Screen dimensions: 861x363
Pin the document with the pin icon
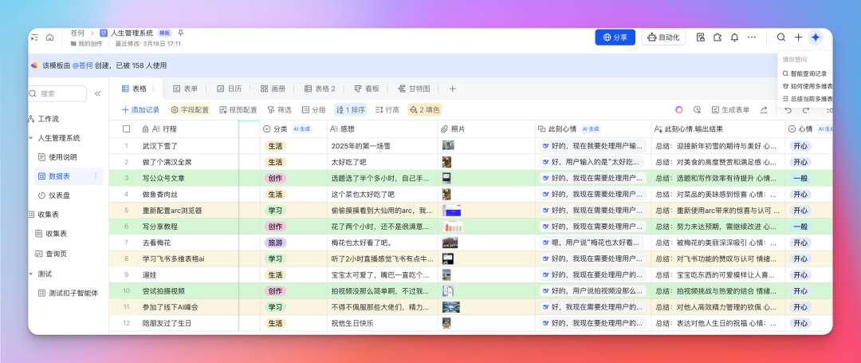[x=181, y=33]
